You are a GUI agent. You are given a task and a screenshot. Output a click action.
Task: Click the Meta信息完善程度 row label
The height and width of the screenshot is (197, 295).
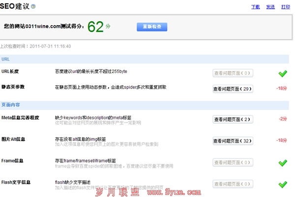20,118
